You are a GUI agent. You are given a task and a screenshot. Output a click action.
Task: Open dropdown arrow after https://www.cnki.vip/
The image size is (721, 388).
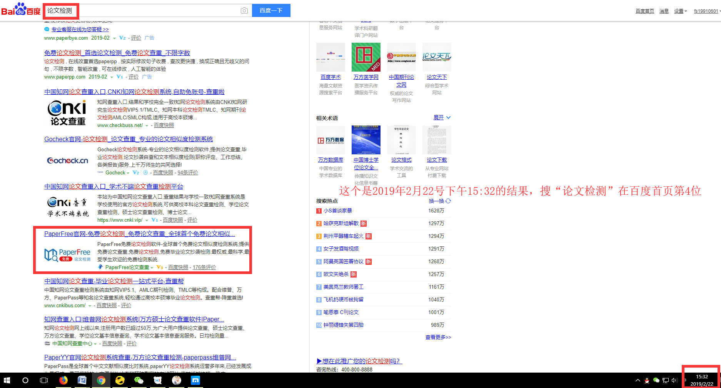[x=147, y=220]
